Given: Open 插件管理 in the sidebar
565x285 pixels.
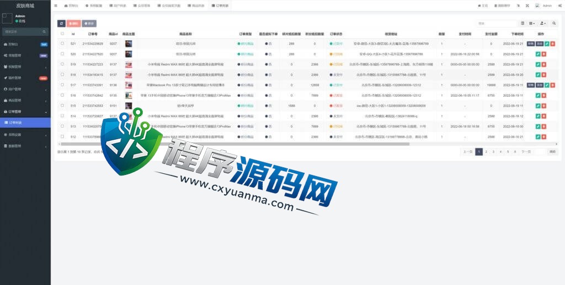Looking at the screenshot, I should point(25,78).
